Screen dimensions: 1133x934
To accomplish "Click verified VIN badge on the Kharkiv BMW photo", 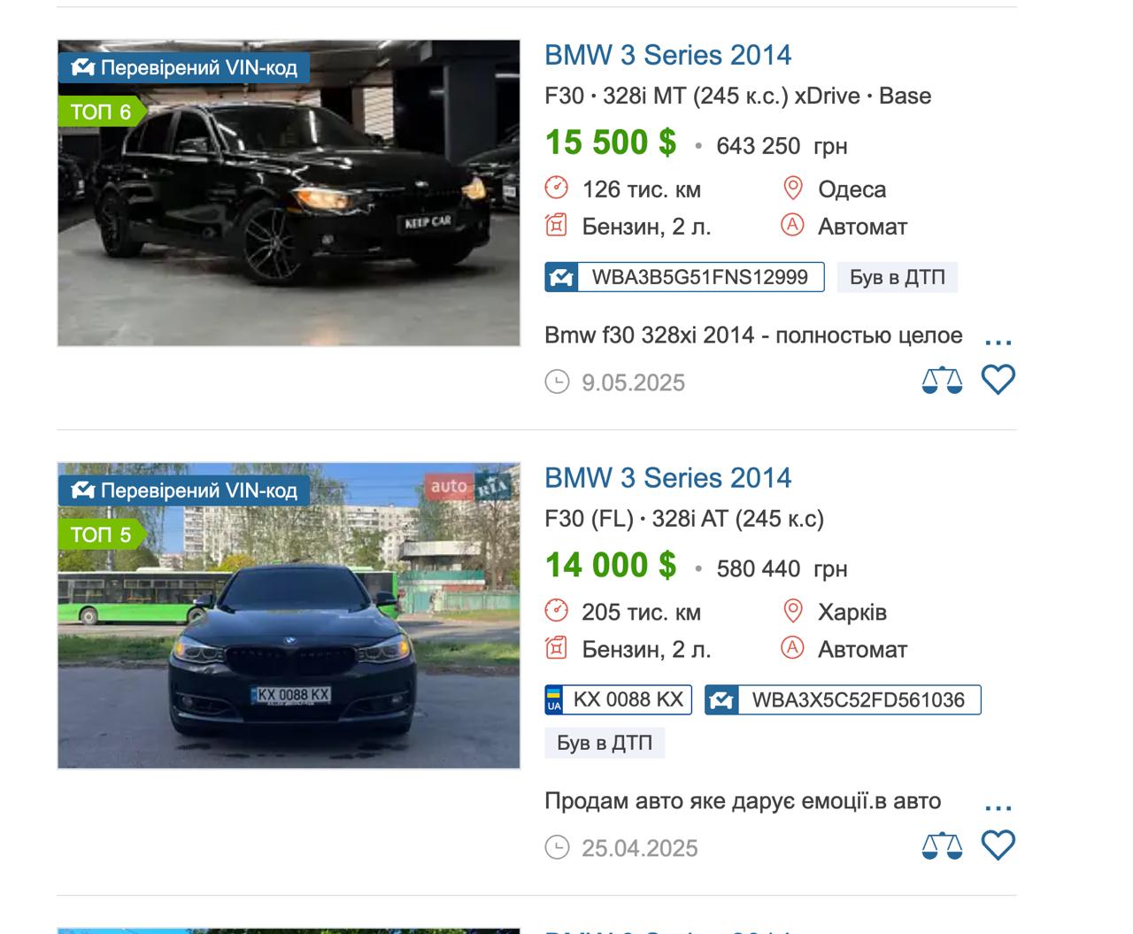I will pos(184,490).
